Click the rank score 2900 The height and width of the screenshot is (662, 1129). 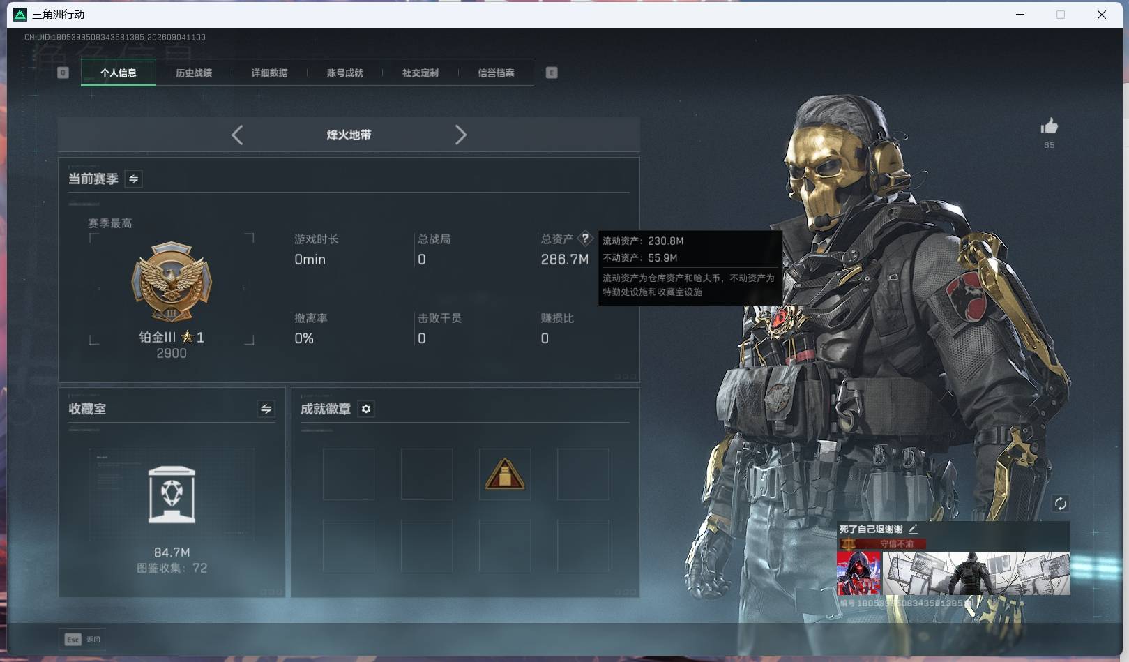[172, 354]
